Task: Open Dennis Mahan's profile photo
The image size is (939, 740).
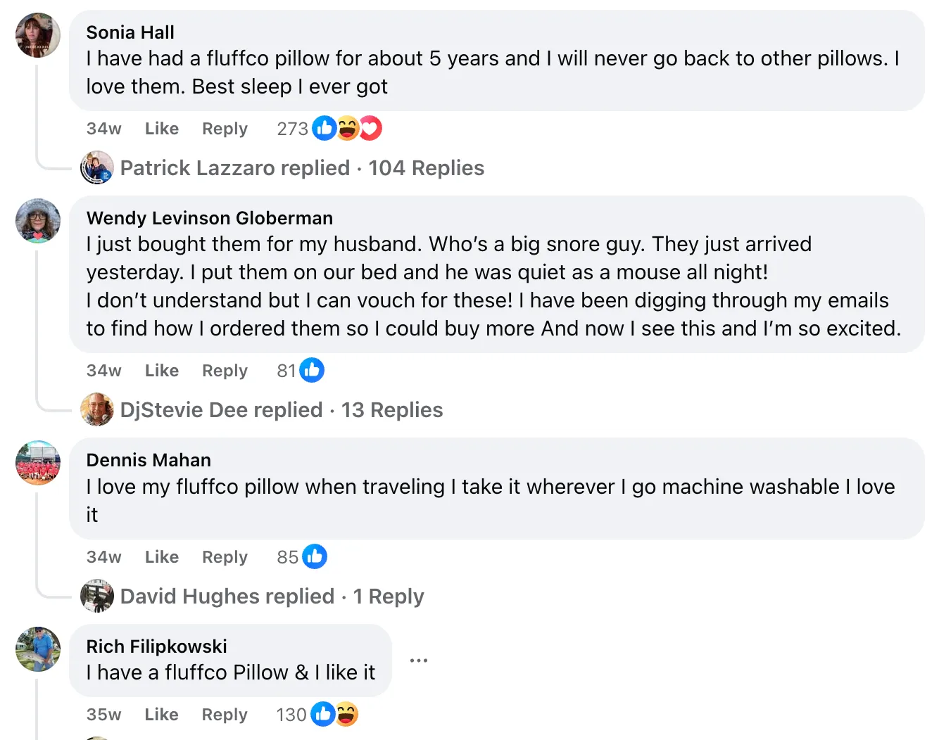Action: (38, 463)
